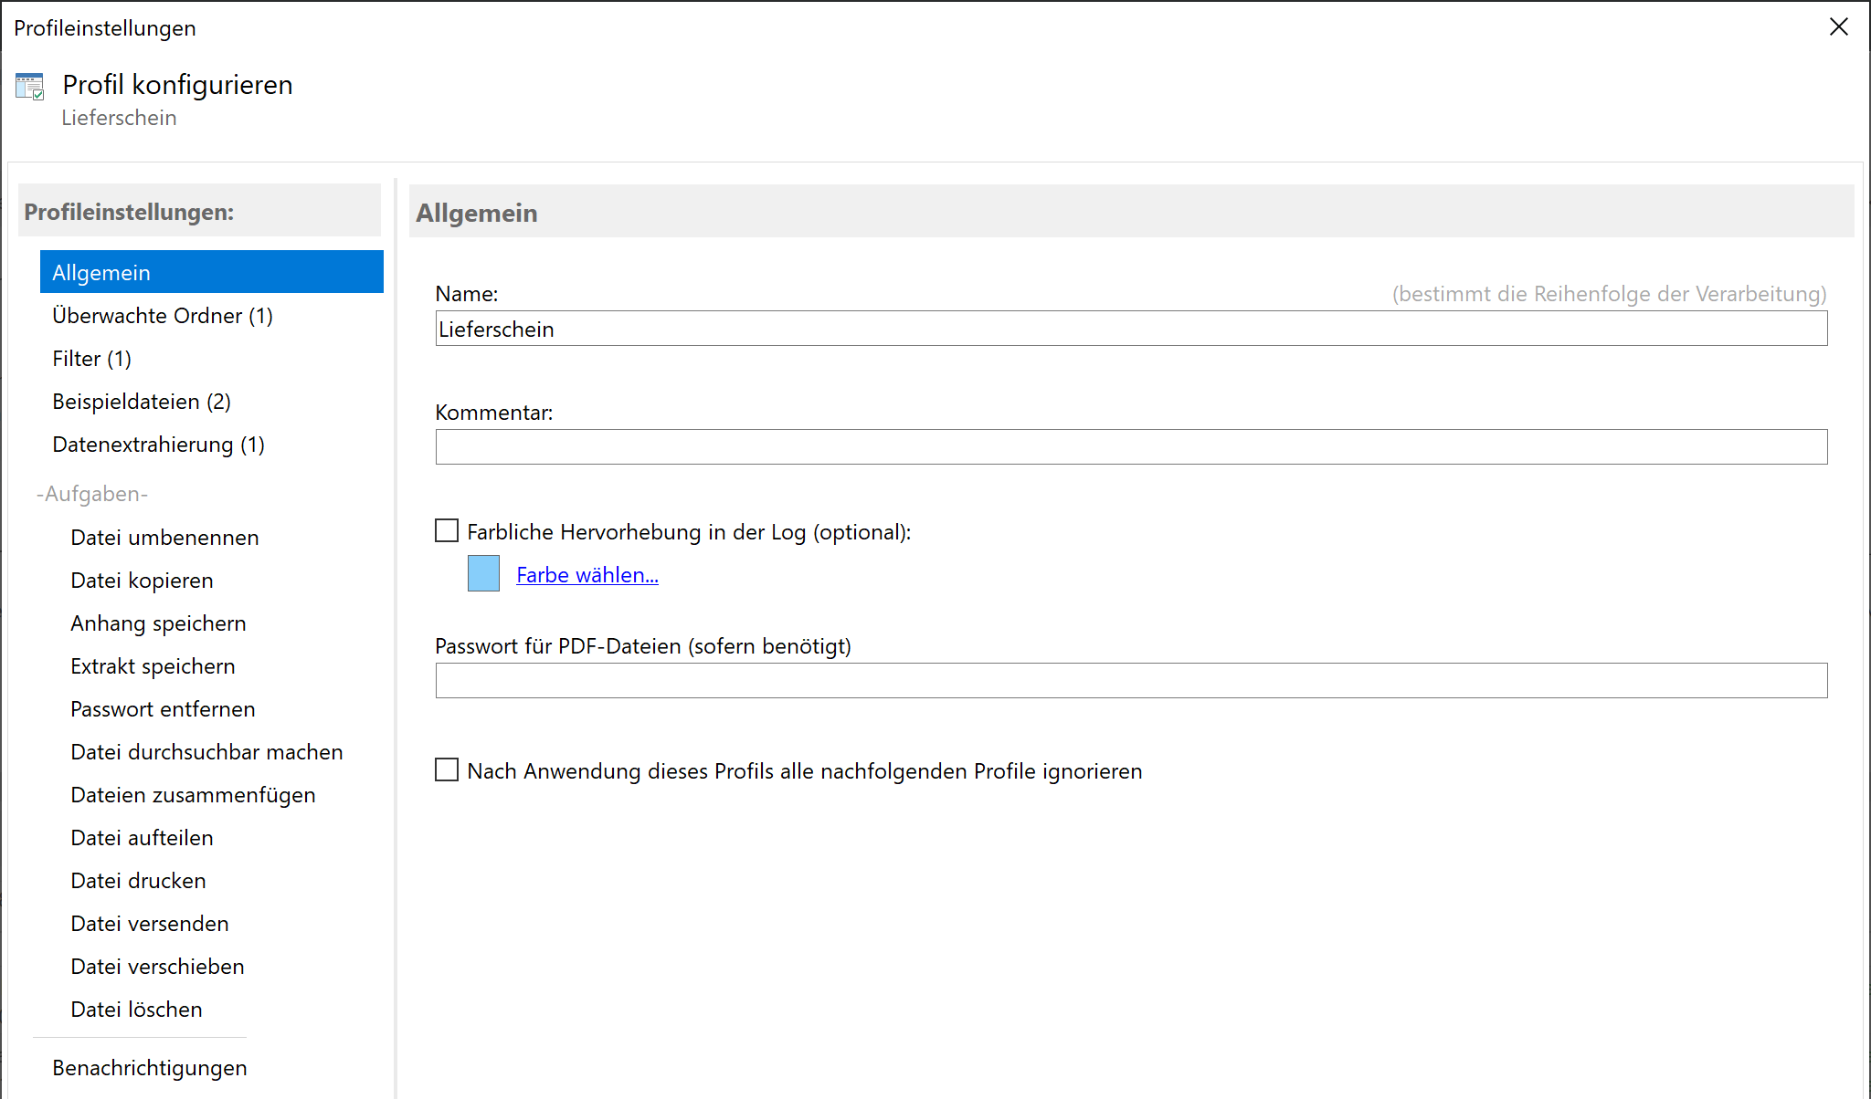The width and height of the screenshot is (1871, 1099).
Task: Open Überwachte Ordner (1) settings
Action: [x=163, y=316]
